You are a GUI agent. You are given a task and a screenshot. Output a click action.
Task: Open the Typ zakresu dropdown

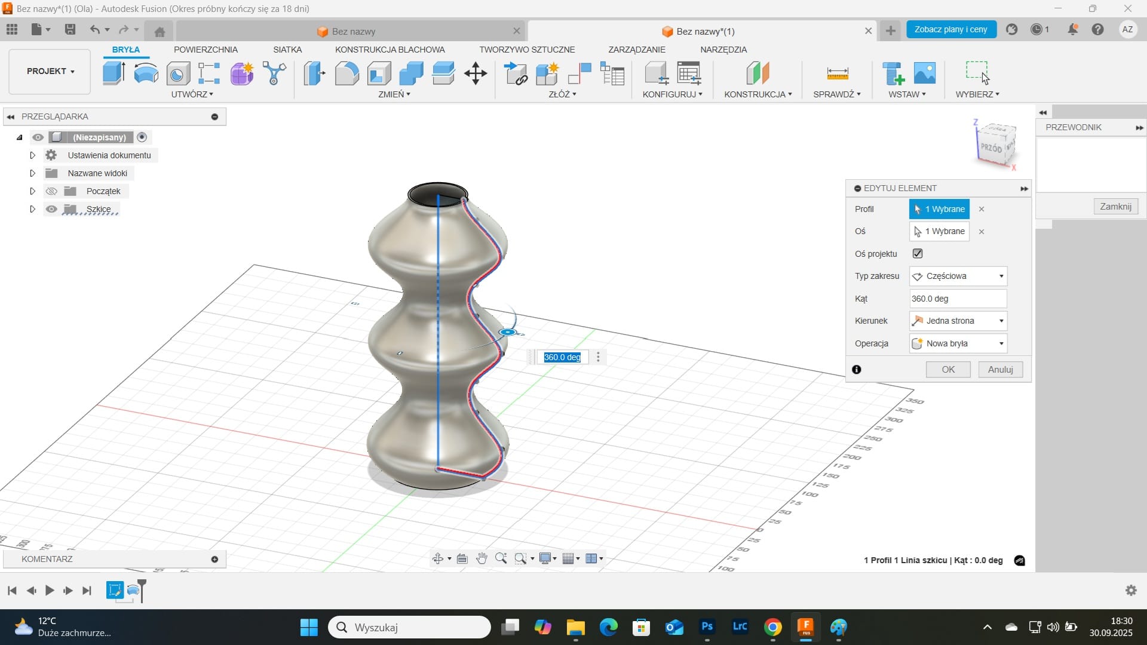point(958,276)
